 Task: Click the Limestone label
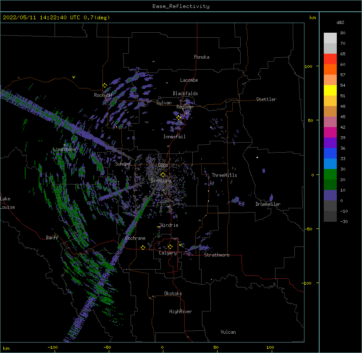pos(64,149)
